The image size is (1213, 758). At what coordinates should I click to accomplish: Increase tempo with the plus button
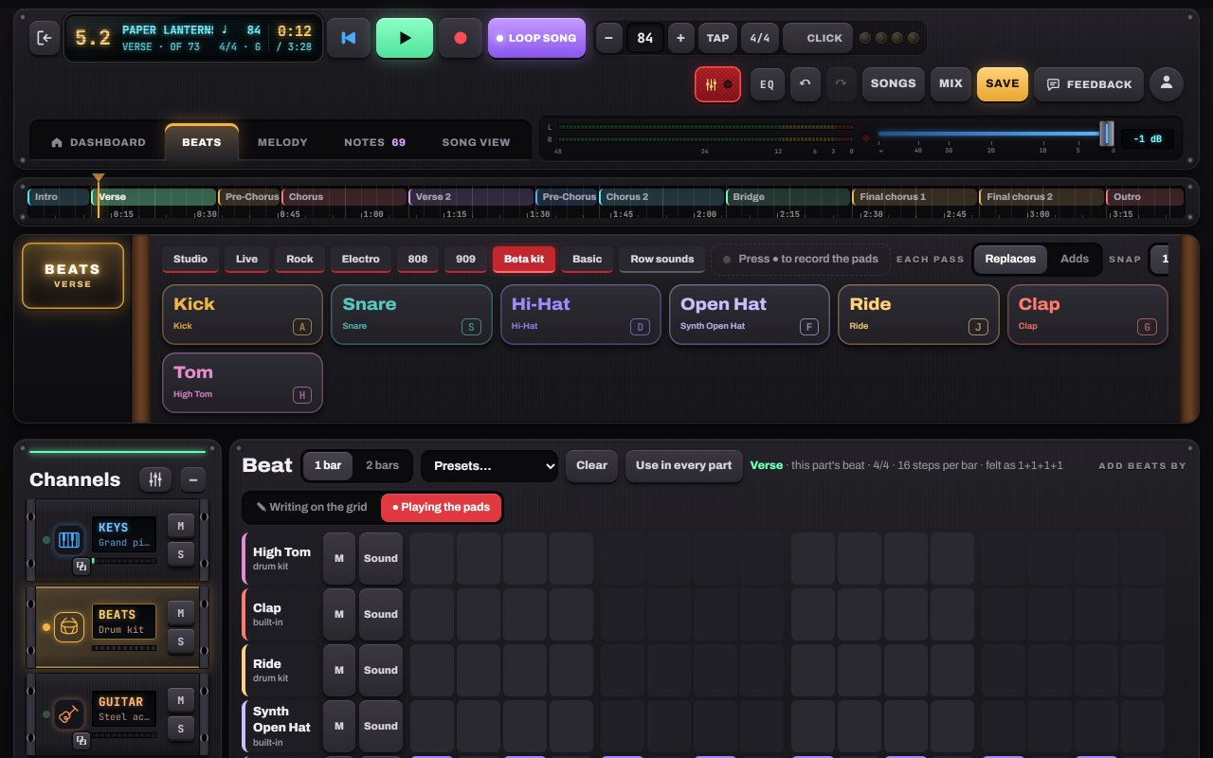[x=680, y=38]
